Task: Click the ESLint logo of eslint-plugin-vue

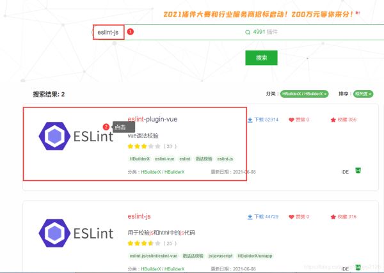Action: coord(76,136)
